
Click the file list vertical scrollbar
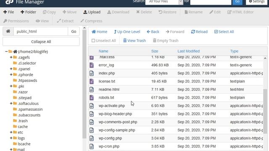[265, 111]
